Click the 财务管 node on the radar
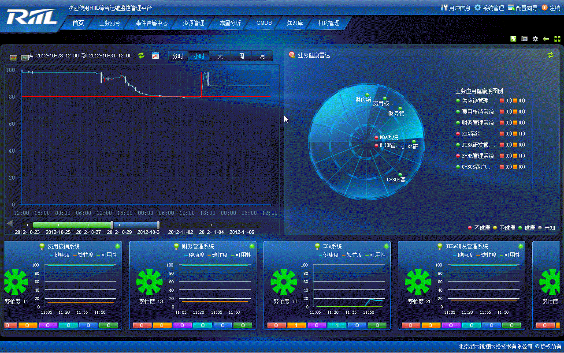Screen dimensions: 564x353 (x=400, y=109)
